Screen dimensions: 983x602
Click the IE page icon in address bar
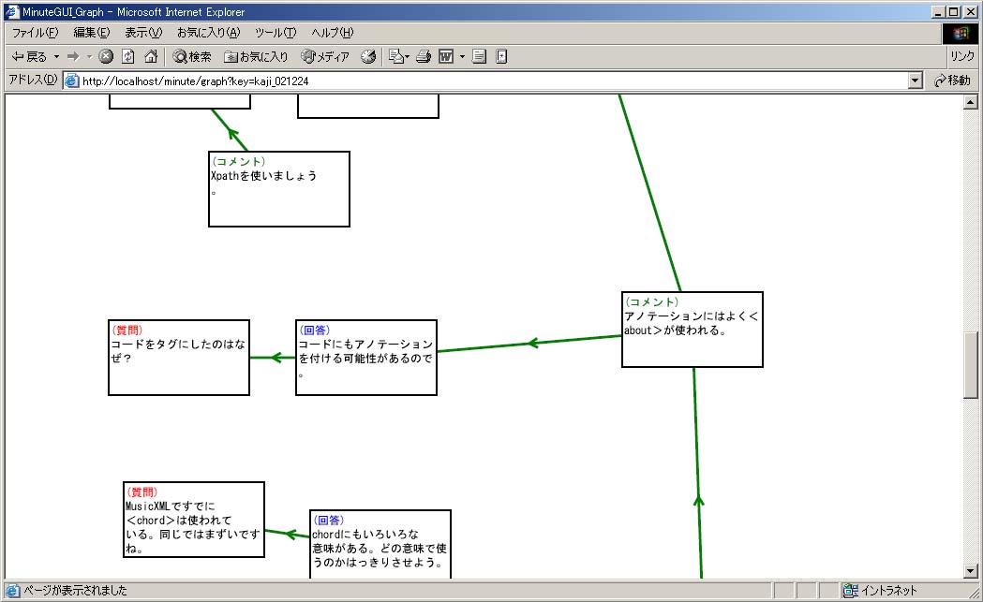coord(72,81)
